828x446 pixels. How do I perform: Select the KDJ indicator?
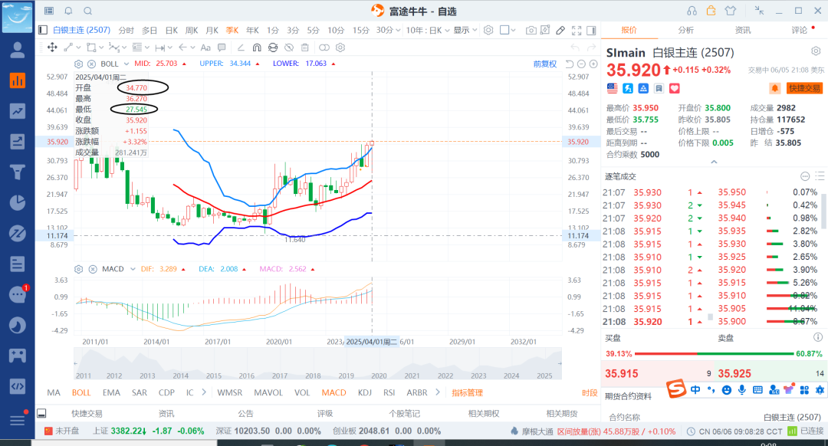coord(364,392)
